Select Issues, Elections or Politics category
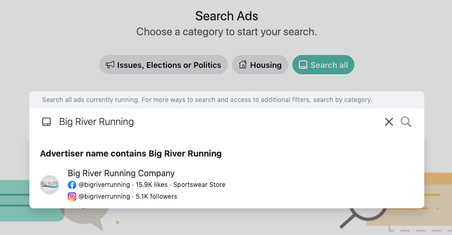Viewport: 452px width, 235px height. pos(163,65)
